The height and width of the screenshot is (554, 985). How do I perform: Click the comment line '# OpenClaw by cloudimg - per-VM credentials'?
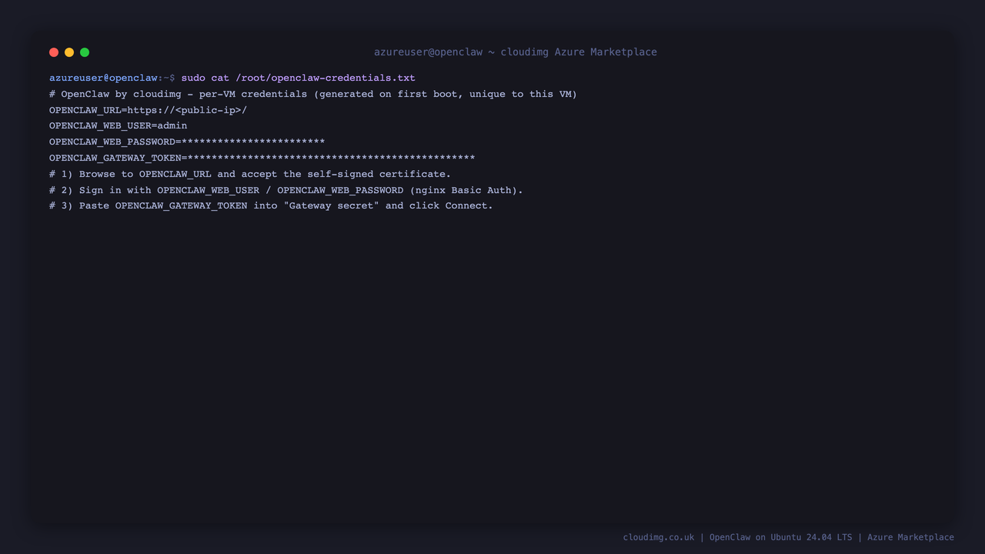[x=313, y=94]
